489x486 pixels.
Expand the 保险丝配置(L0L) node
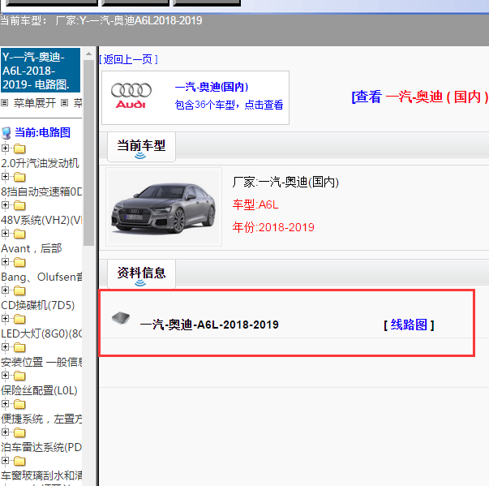click(x=5, y=376)
